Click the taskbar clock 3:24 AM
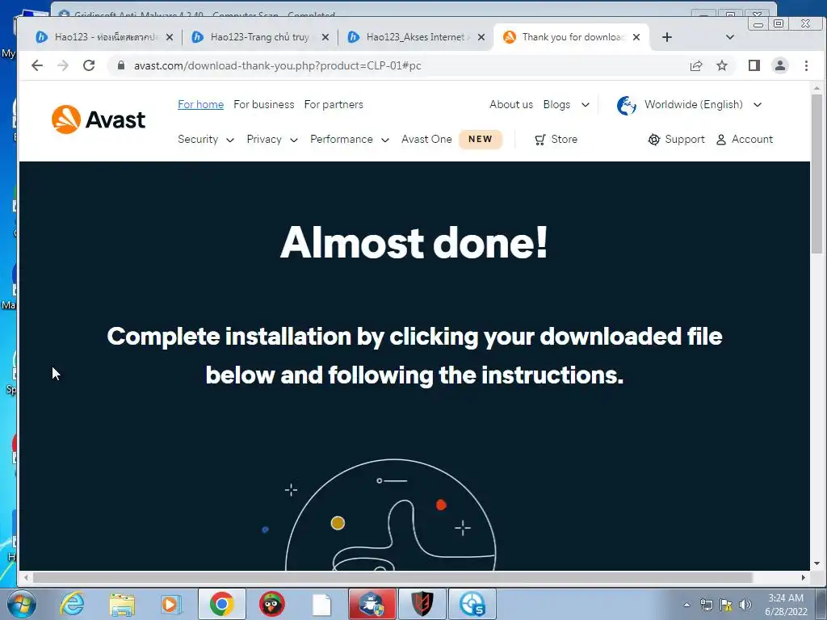 [x=786, y=605]
